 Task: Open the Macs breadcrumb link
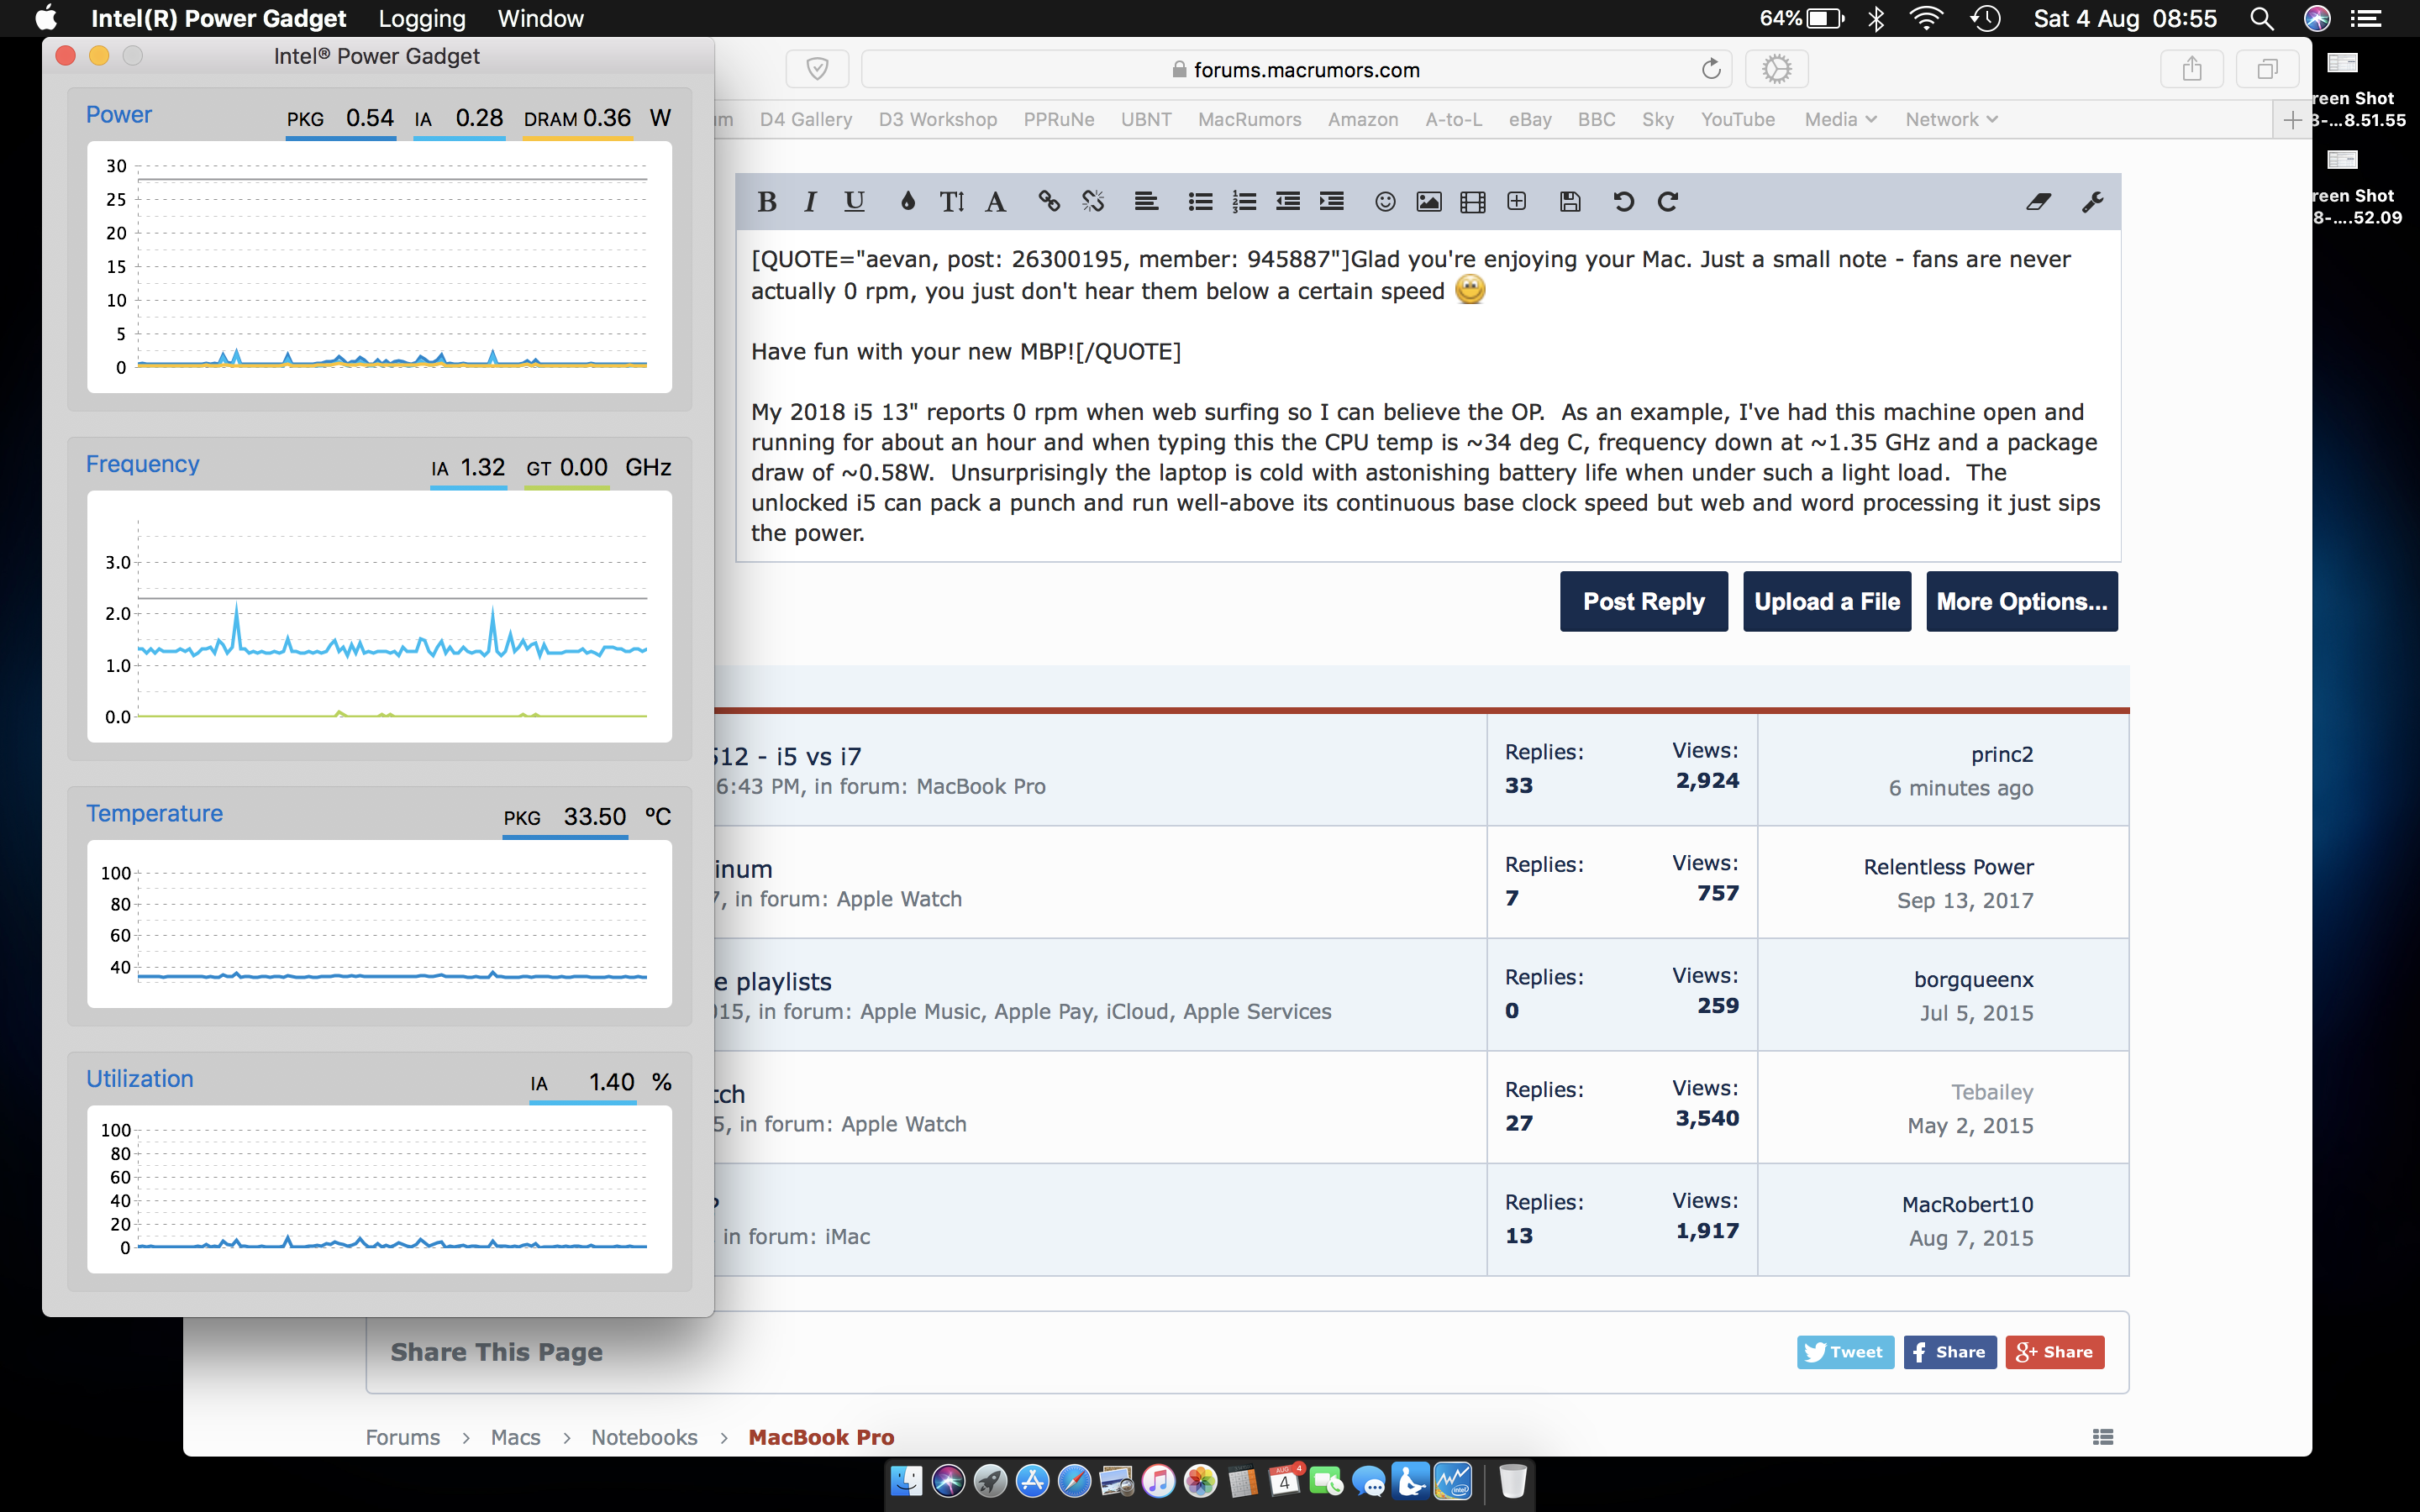(515, 1437)
